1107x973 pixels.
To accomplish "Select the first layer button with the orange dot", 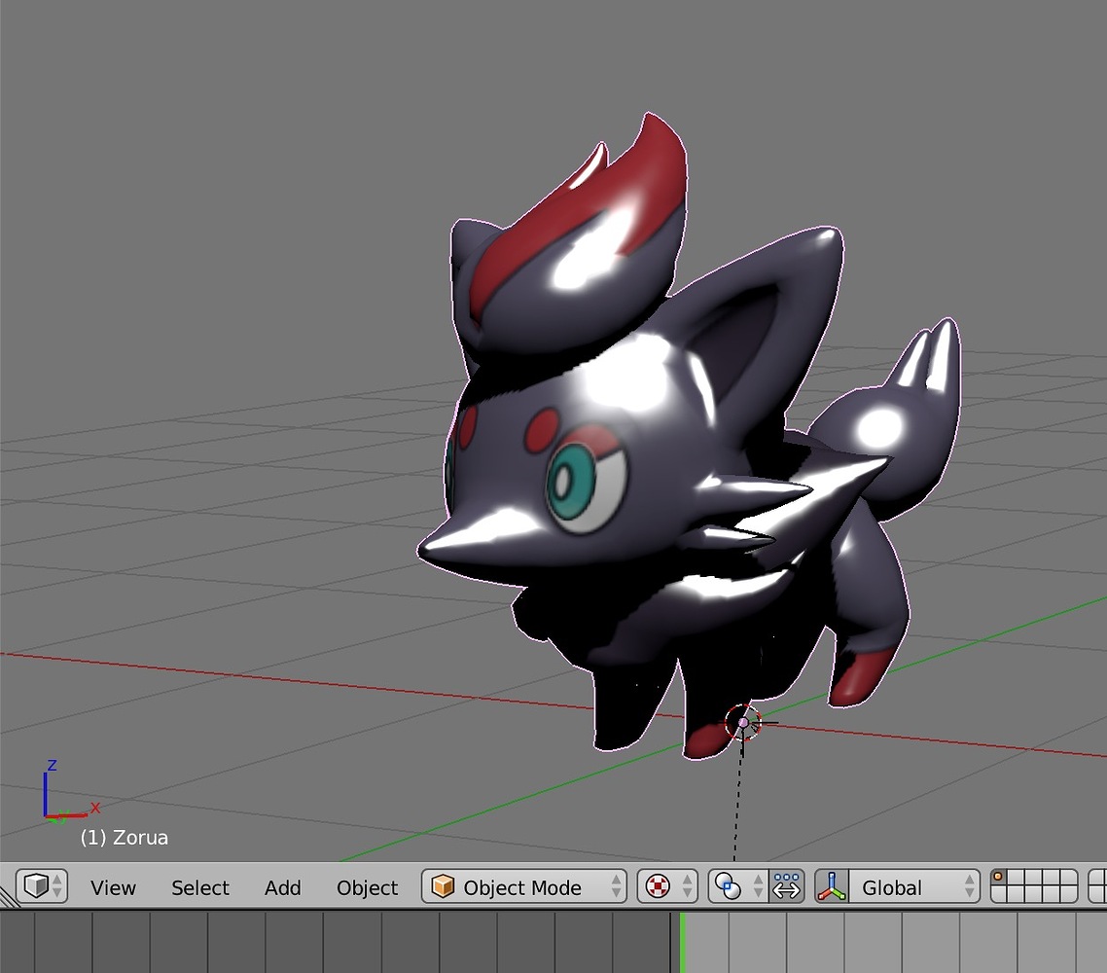I will 1000,878.
